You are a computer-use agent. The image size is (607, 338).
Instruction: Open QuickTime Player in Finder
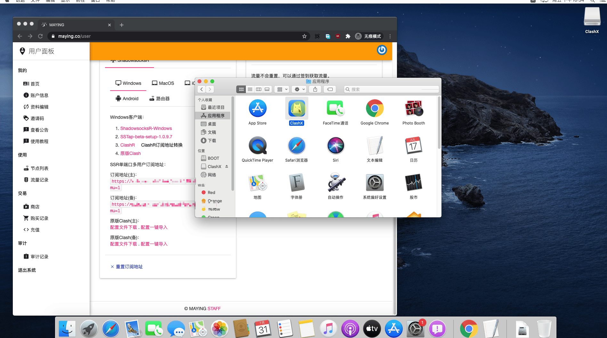point(257,146)
